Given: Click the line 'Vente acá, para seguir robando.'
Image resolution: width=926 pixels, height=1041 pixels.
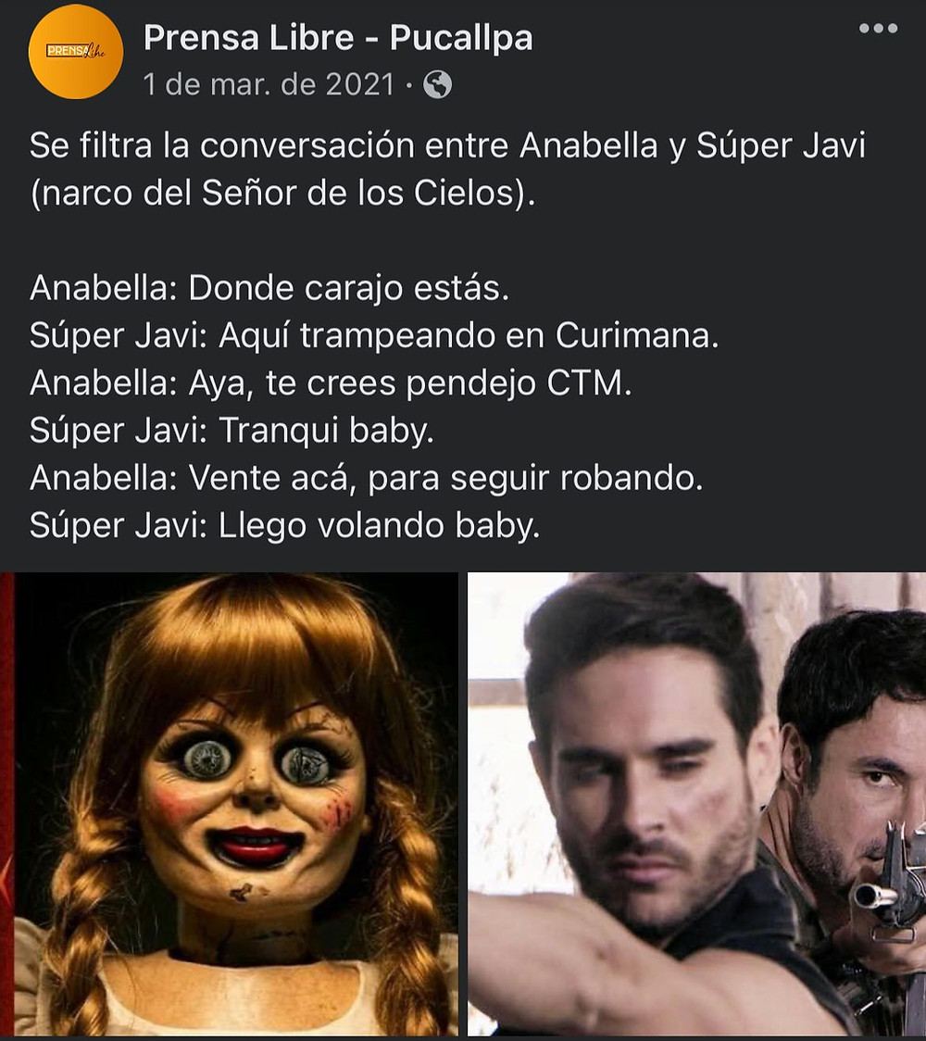Looking at the screenshot, I should point(445,478).
